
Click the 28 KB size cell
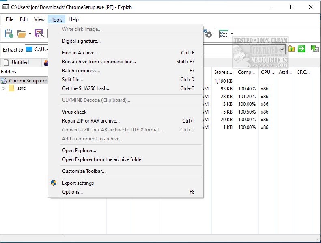point(226,97)
